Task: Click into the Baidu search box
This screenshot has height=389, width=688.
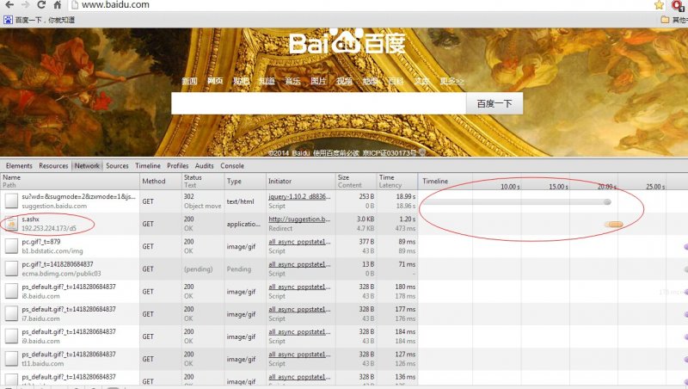Action: pyautogui.click(x=318, y=103)
